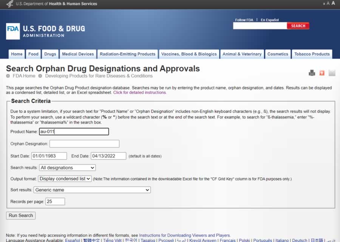The image size is (340, 242).
Task: Open the Output format dropdown
Action: 65,179
